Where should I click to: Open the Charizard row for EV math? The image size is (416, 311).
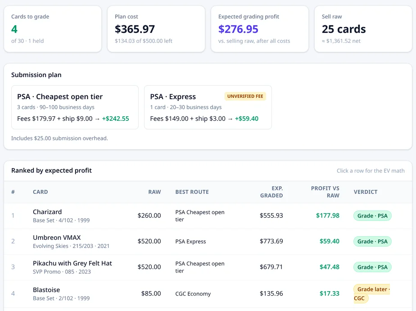[x=208, y=215]
